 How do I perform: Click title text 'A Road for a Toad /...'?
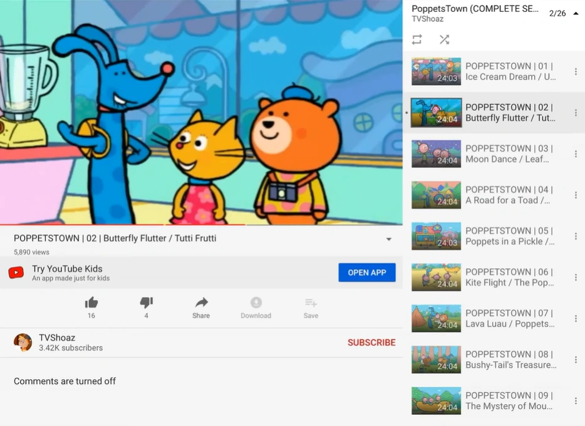tap(508, 200)
